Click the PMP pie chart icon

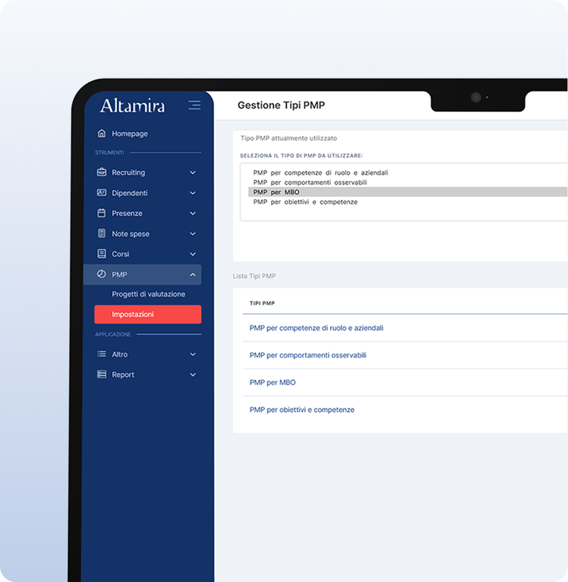coord(102,274)
